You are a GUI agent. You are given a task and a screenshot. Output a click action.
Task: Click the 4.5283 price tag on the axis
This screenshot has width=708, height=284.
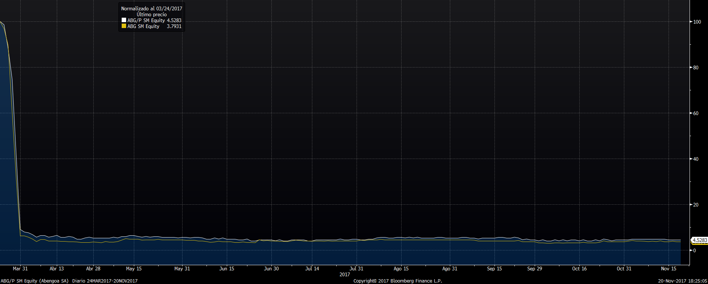tap(700, 240)
